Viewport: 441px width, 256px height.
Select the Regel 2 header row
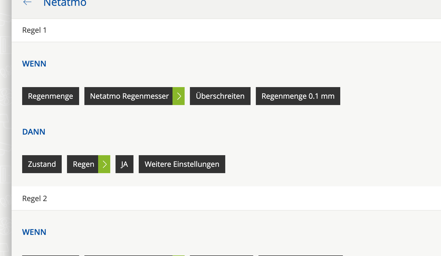coord(226,198)
